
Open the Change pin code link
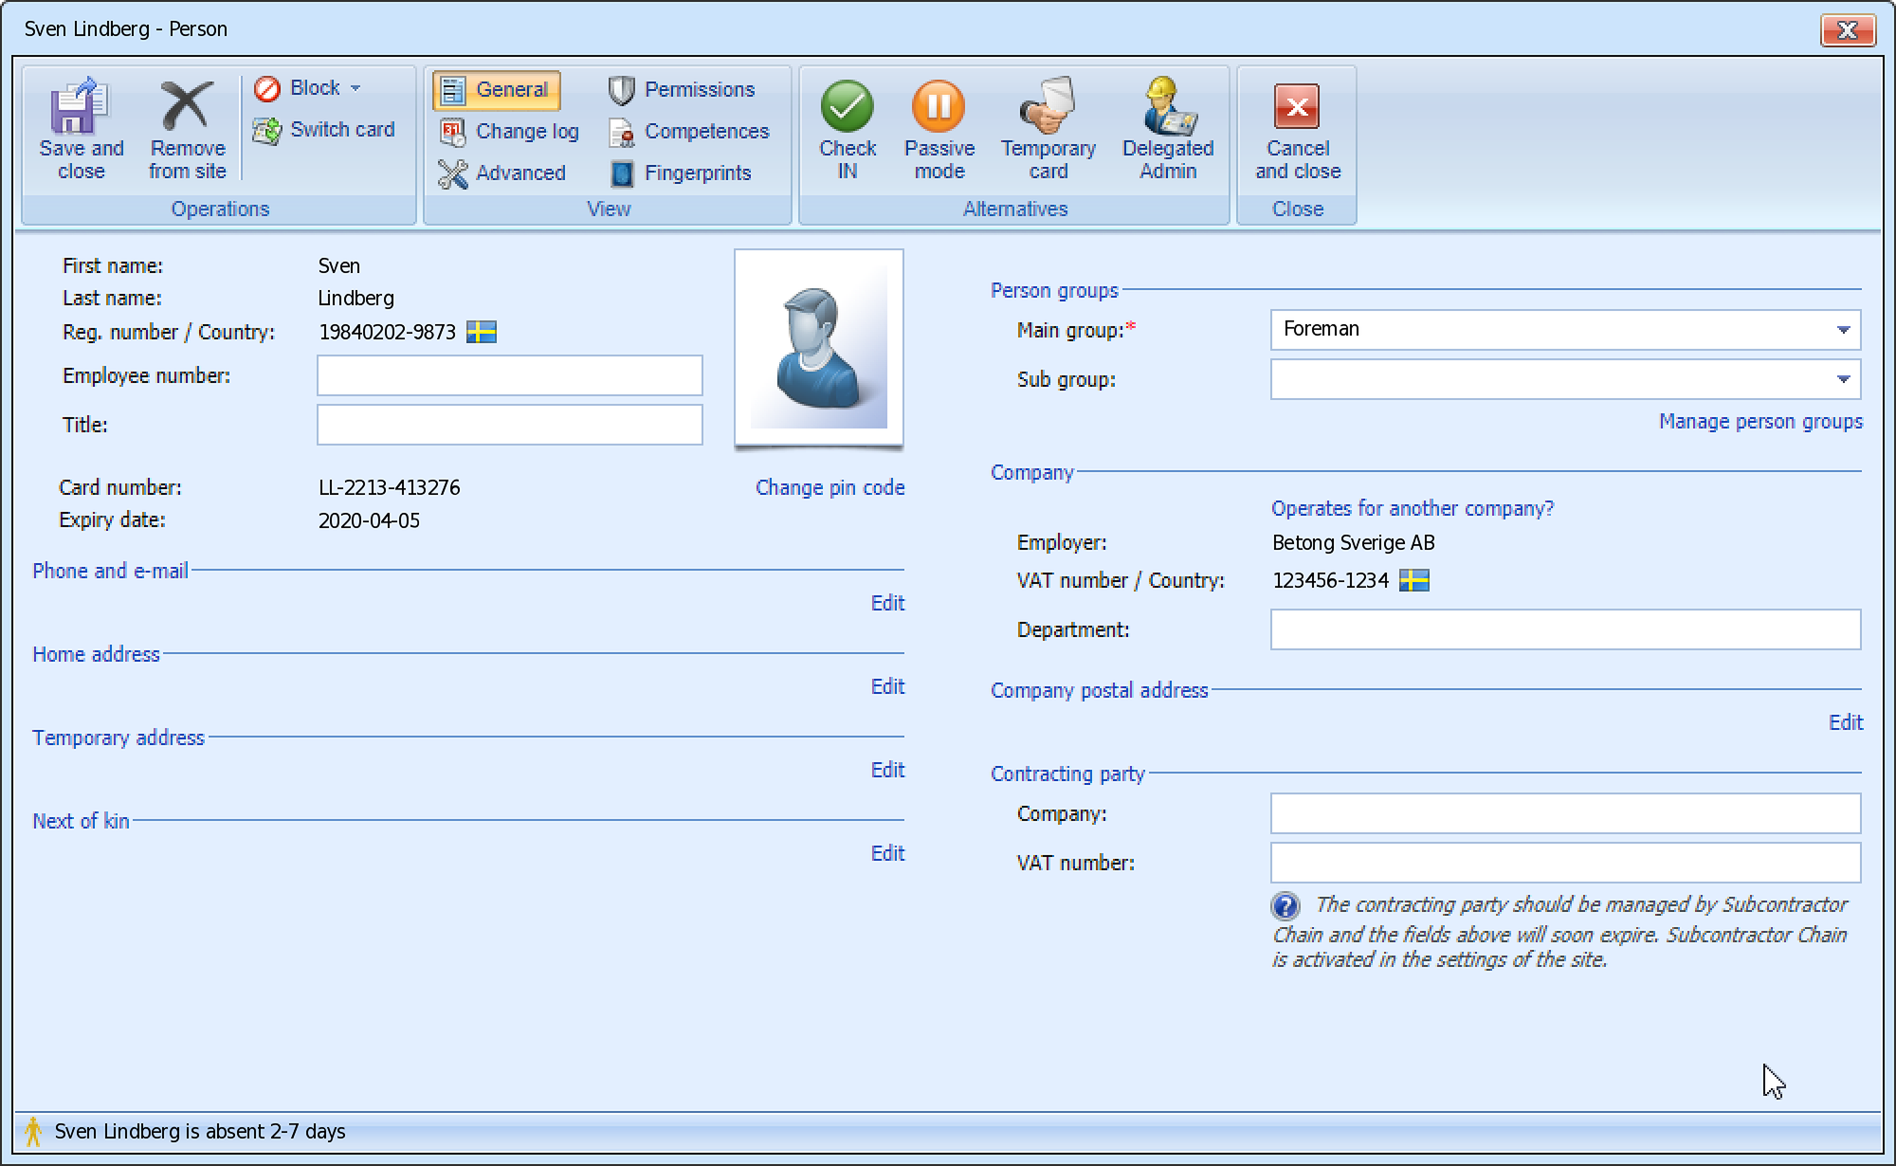829,487
